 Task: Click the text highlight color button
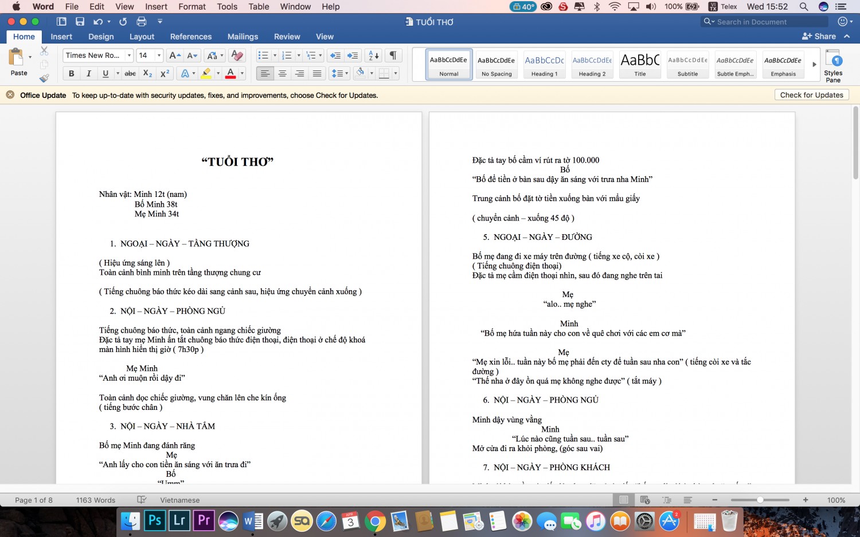(x=206, y=73)
